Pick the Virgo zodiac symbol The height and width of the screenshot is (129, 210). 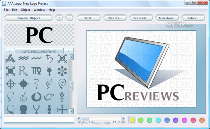click(36, 71)
